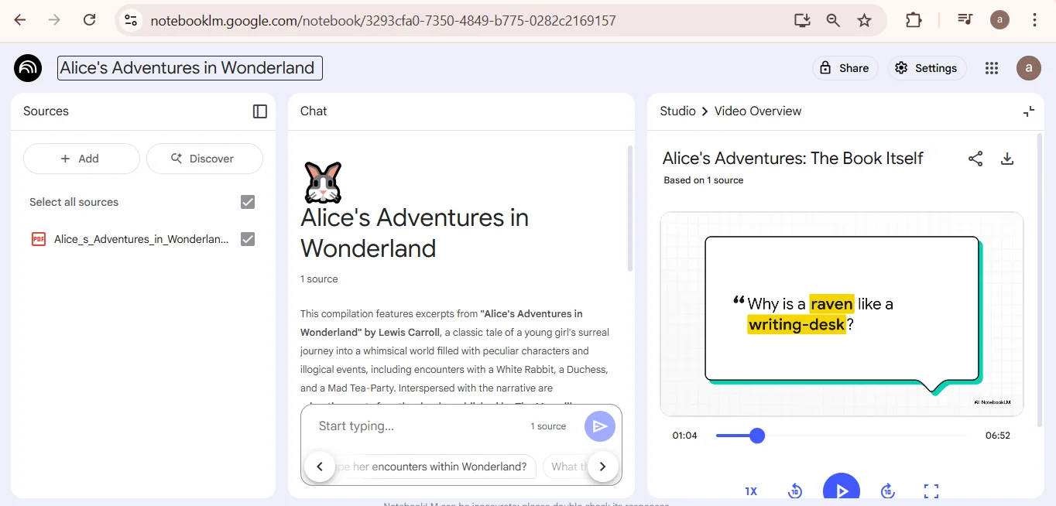Send the chat message
Screen dimensions: 1056x506
[600, 426]
